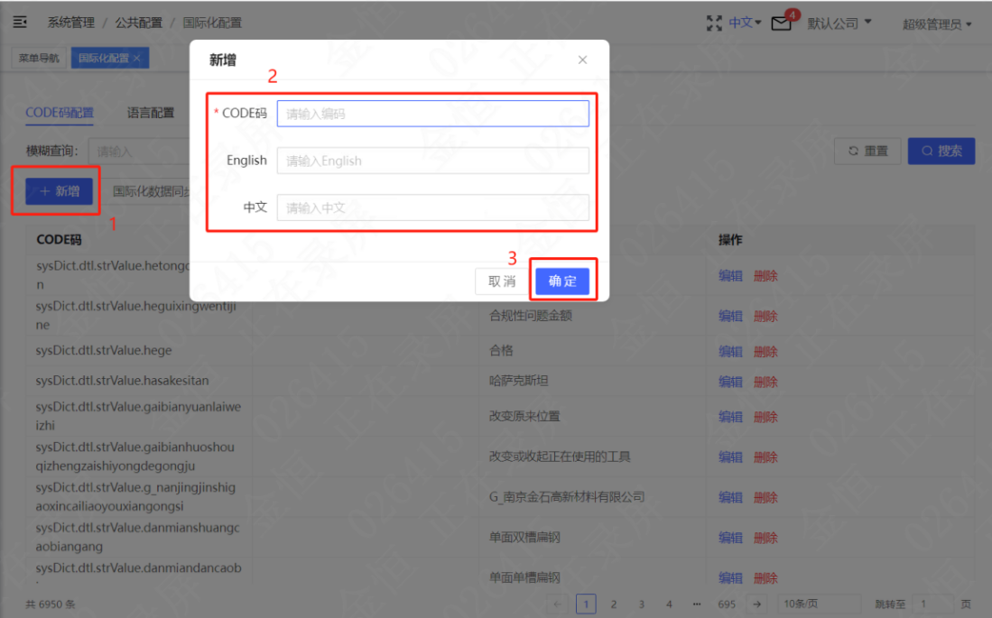Delete the 改变或收起正在使用的工具 row
Image resolution: width=992 pixels, height=618 pixels.
765,457
